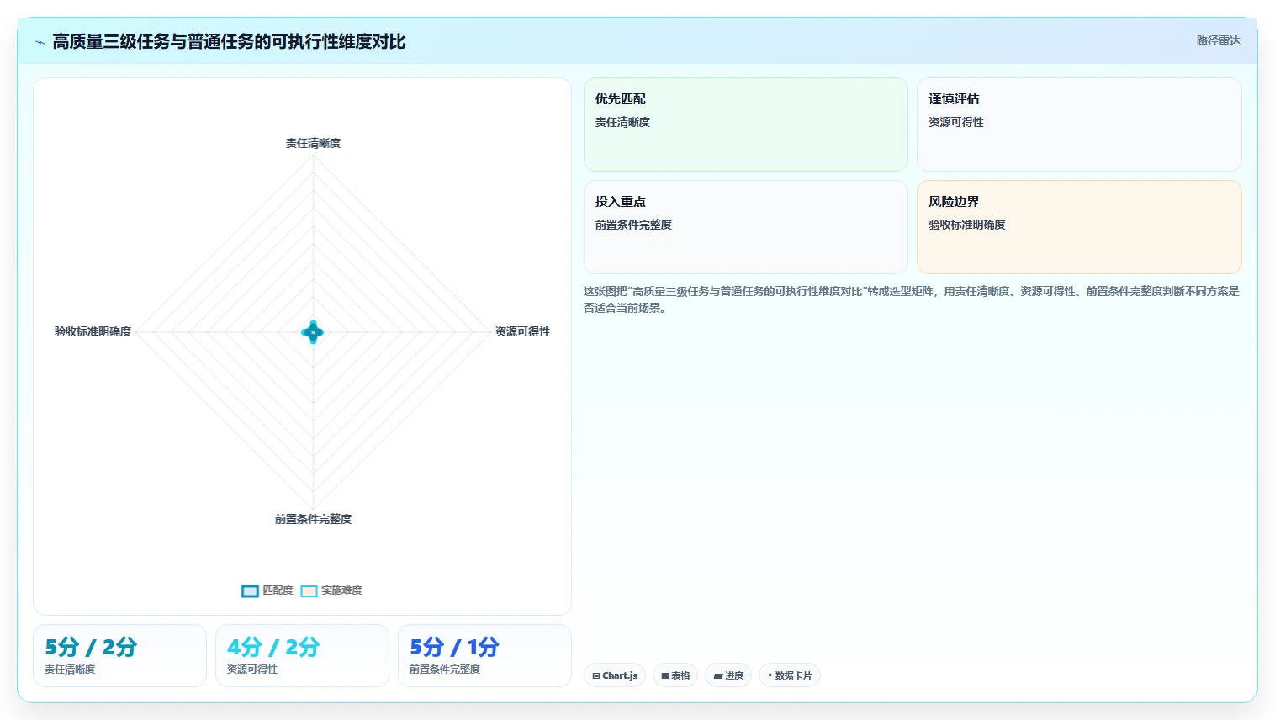Viewport: 1275px width, 720px height.
Task: Select the 表格 tag chip
Action: coord(675,675)
